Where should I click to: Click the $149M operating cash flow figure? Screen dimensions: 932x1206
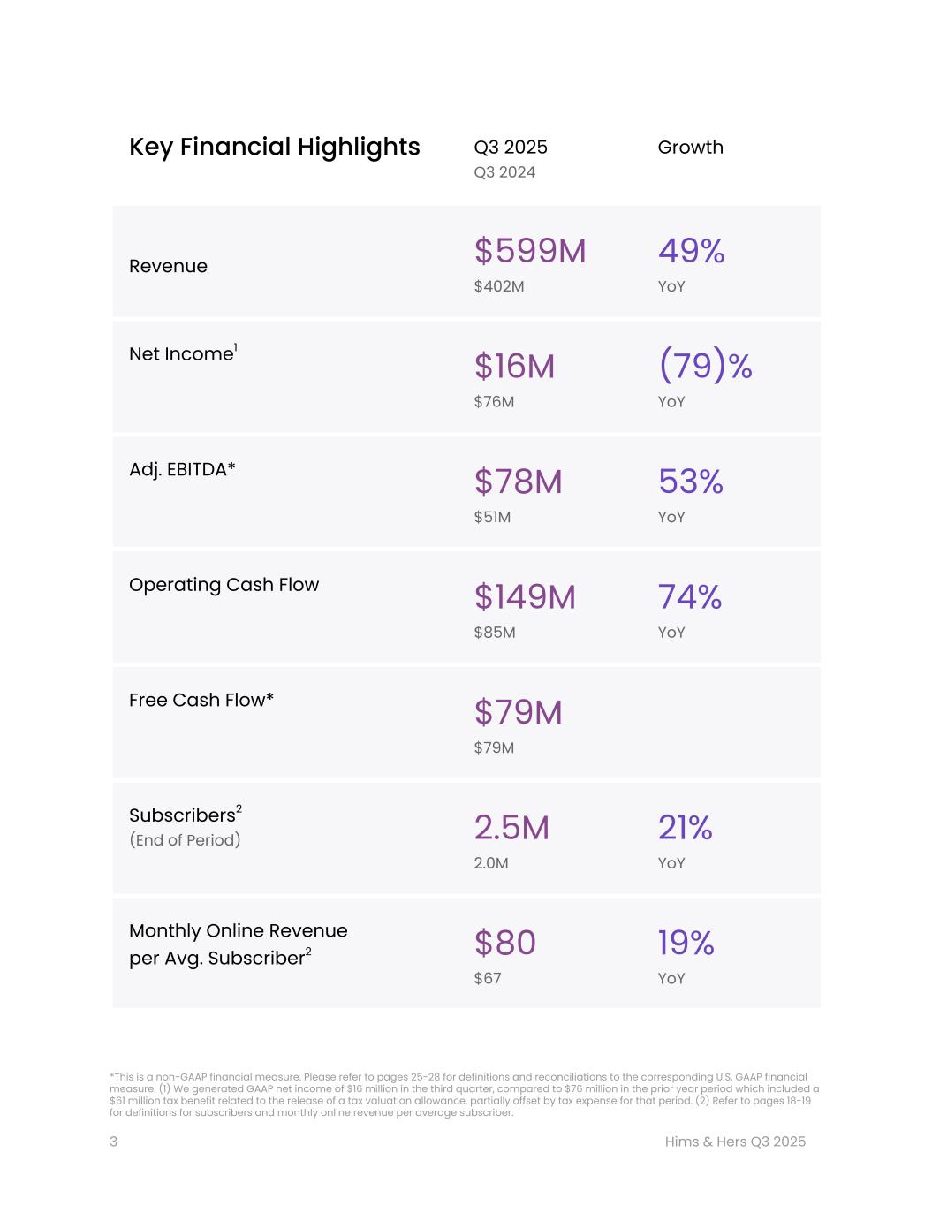click(525, 597)
